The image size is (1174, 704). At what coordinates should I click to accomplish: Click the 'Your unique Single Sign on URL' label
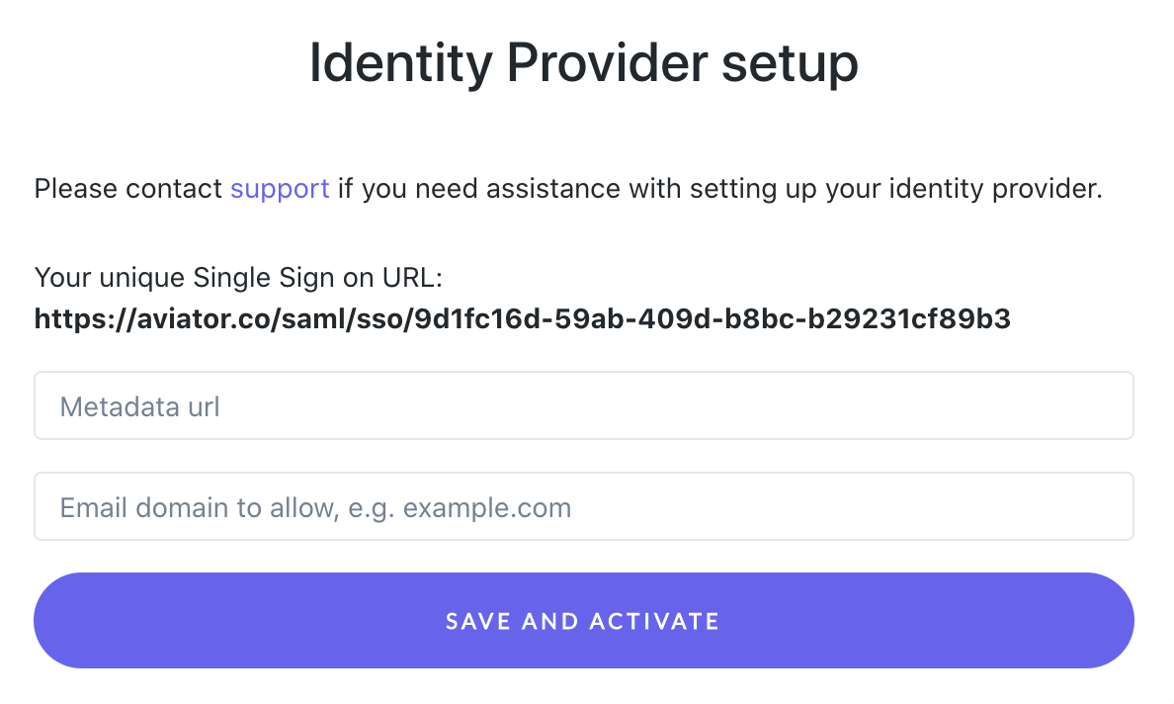click(x=238, y=278)
